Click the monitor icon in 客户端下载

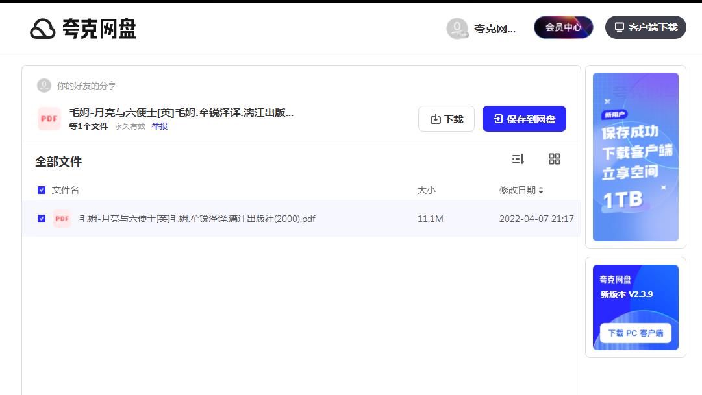click(x=620, y=27)
